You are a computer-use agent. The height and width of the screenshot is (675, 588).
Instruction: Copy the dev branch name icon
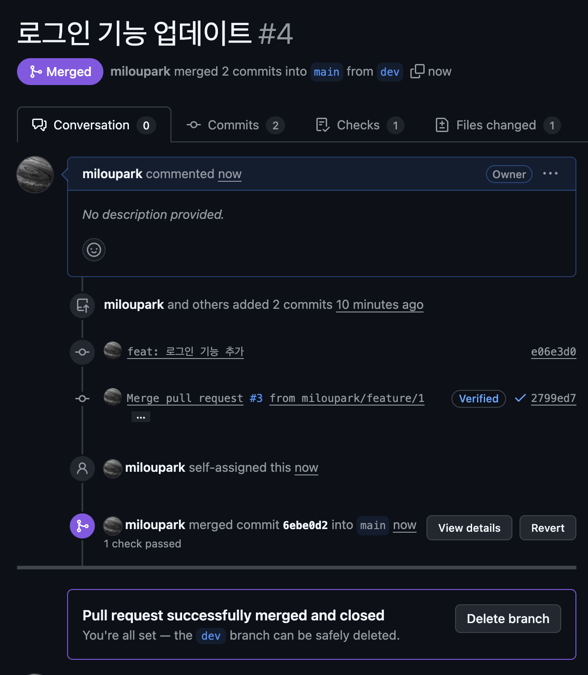click(x=417, y=72)
